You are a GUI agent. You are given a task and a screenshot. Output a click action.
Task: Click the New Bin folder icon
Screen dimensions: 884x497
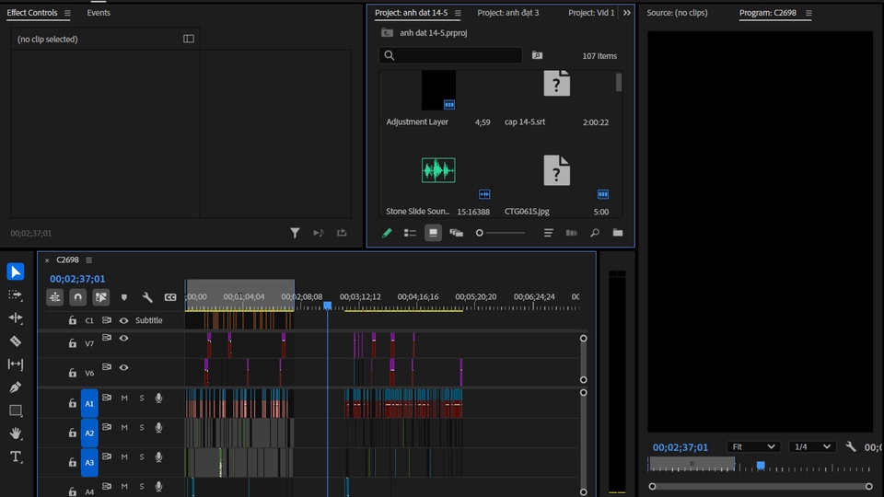tap(618, 234)
